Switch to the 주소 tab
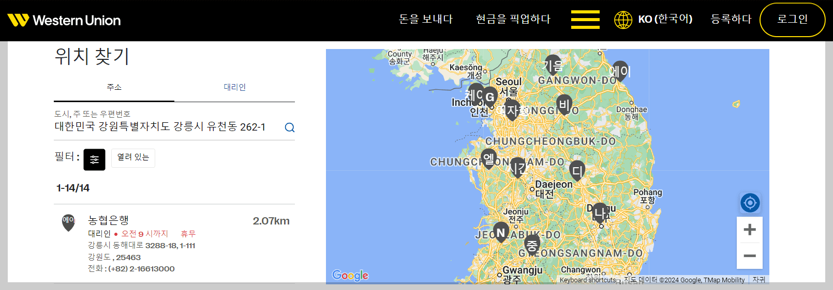 coord(114,87)
